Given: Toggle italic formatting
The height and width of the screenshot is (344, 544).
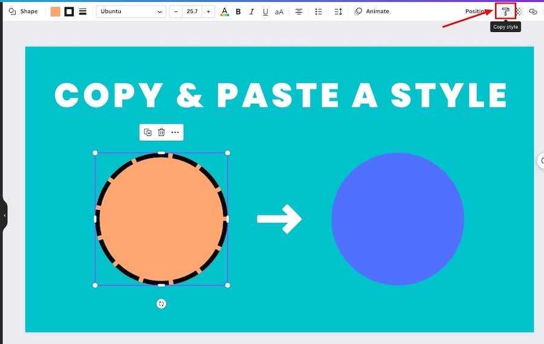Looking at the screenshot, I should click(251, 11).
